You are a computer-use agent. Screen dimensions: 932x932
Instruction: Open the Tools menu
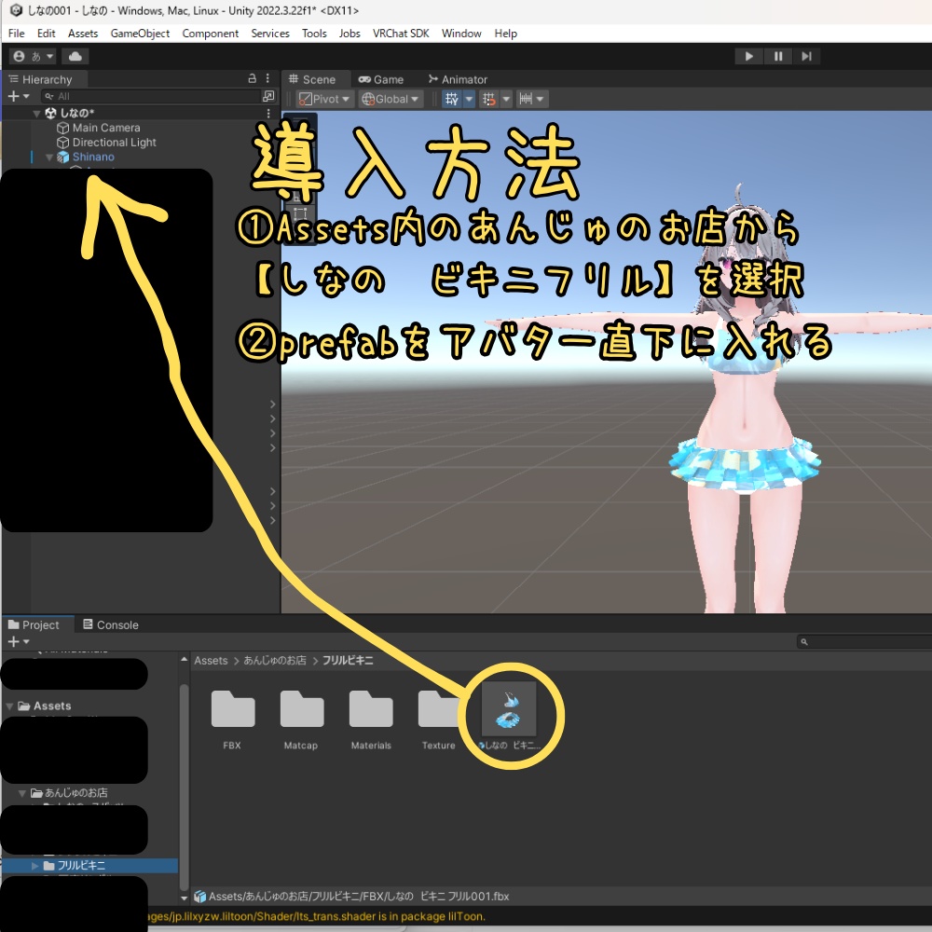314,34
